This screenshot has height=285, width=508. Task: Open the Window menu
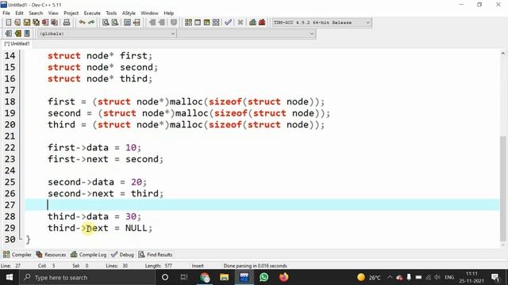149,13
